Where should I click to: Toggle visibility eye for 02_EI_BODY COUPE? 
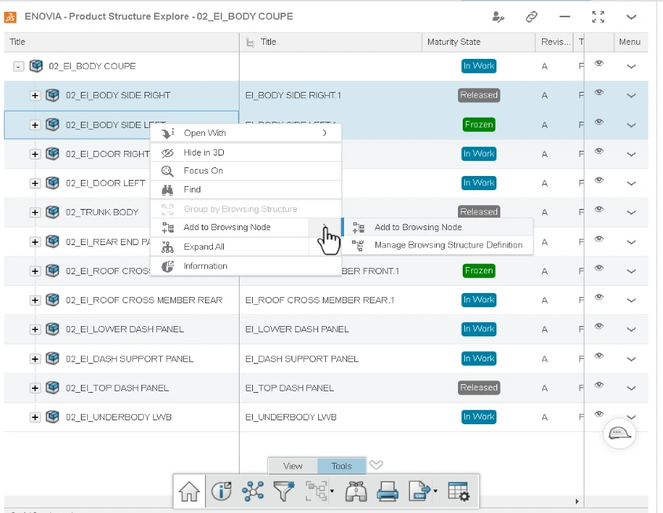point(599,64)
